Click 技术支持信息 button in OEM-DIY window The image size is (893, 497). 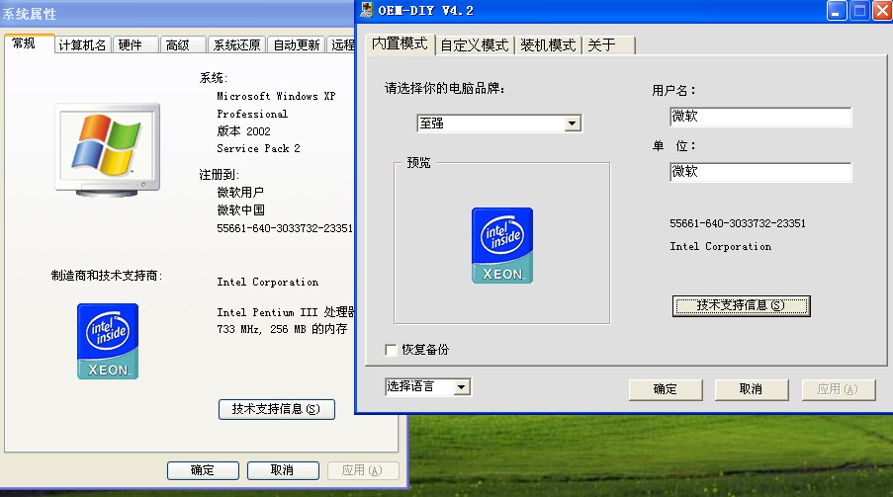[741, 305]
